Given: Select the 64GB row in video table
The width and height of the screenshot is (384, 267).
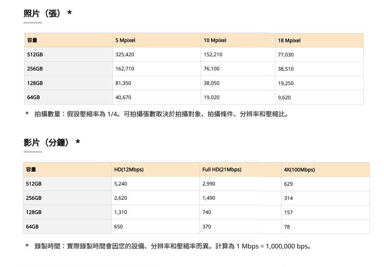Looking at the screenshot, I should 196,227.
